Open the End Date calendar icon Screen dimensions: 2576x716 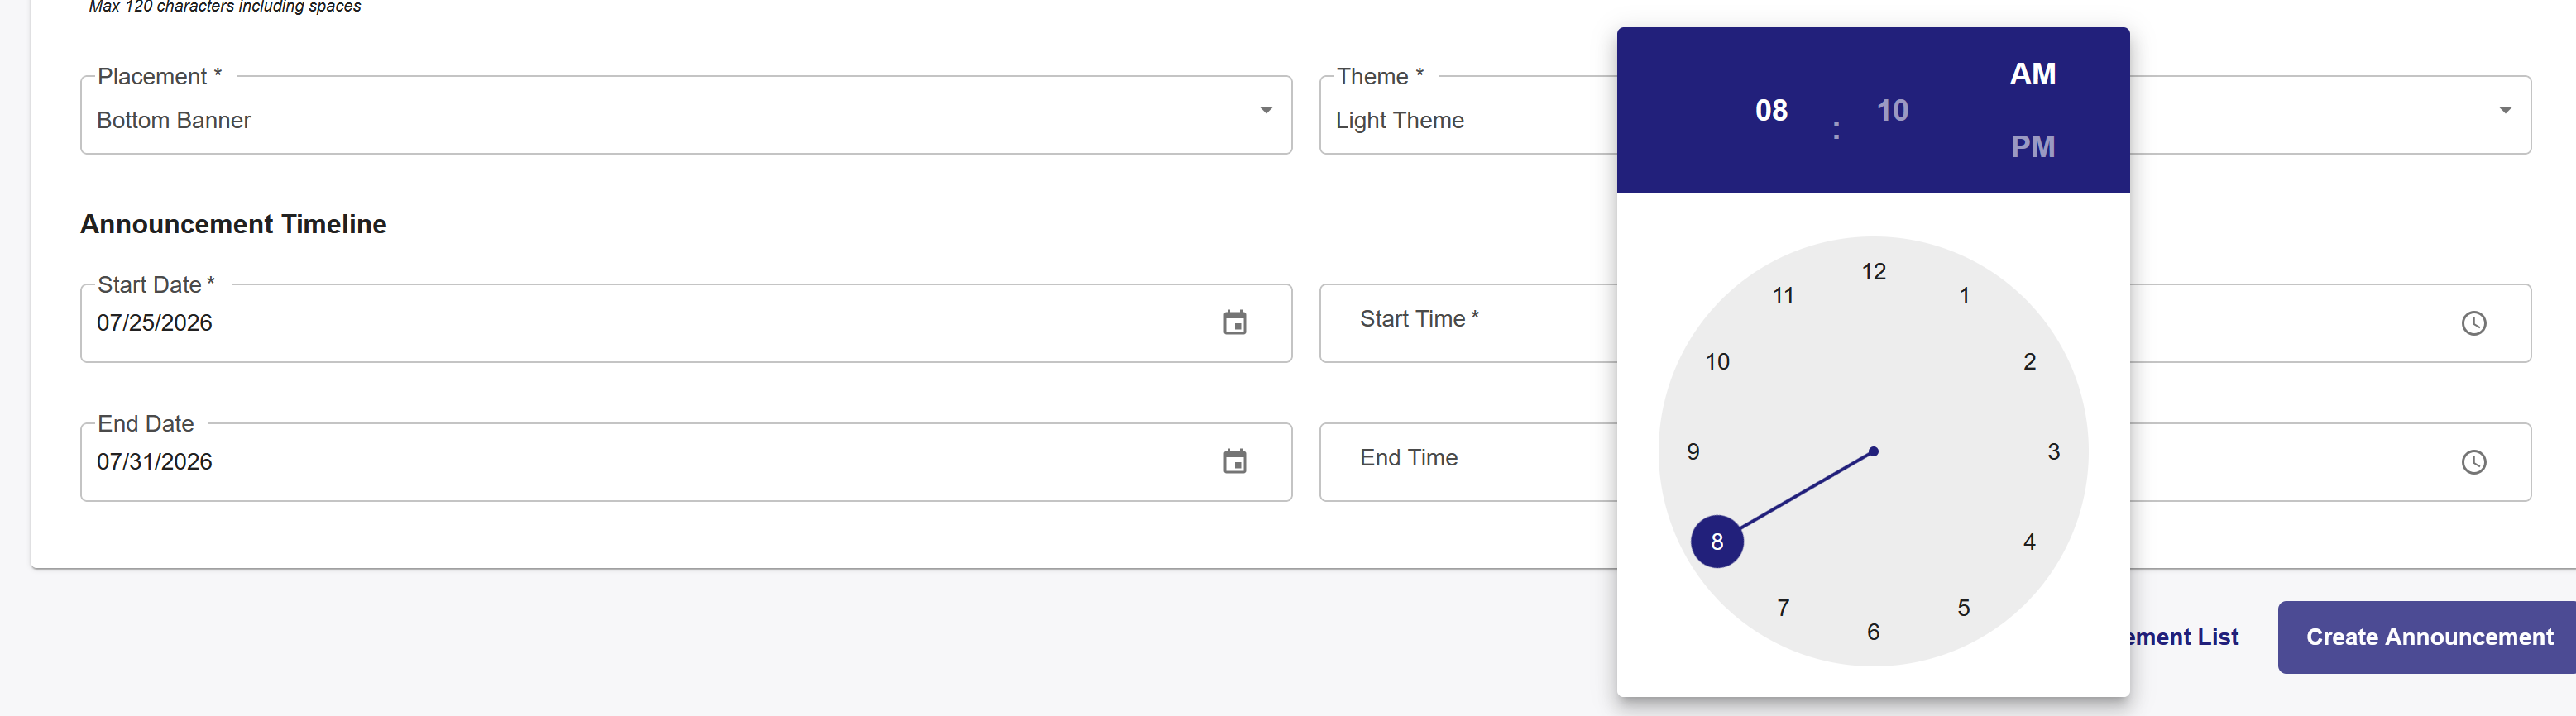[x=1234, y=462]
